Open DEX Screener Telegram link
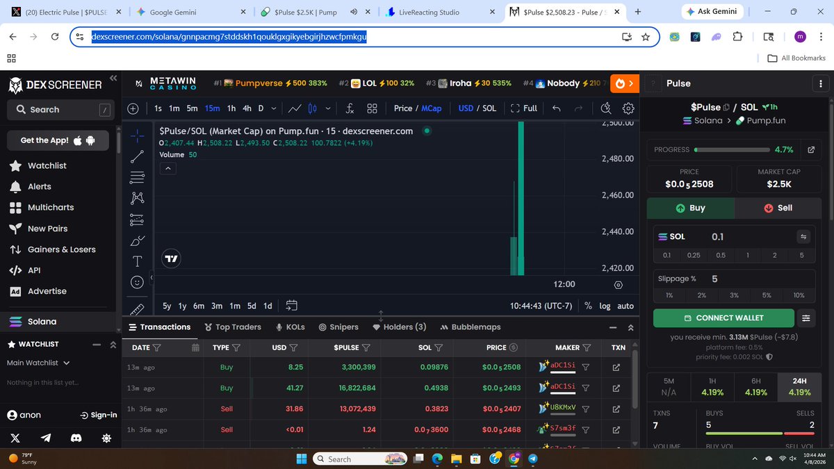This screenshot has width=834, height=469. 46,438
